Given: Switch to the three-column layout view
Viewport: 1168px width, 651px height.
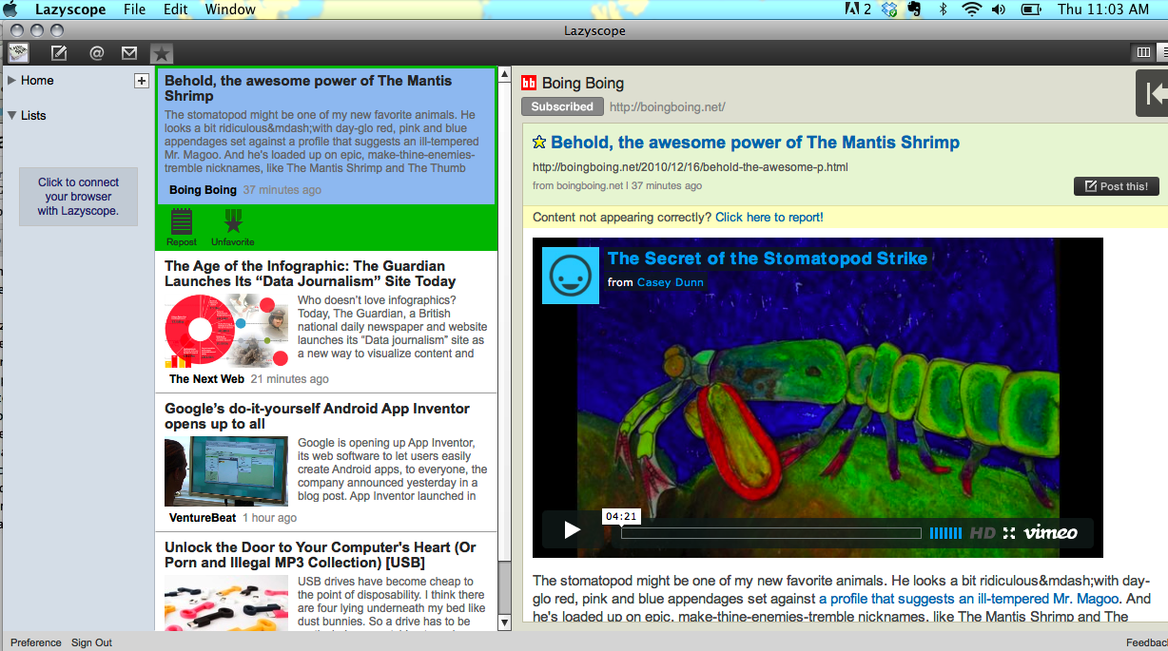Looking at the screenshot, I should click(1142, 52).
